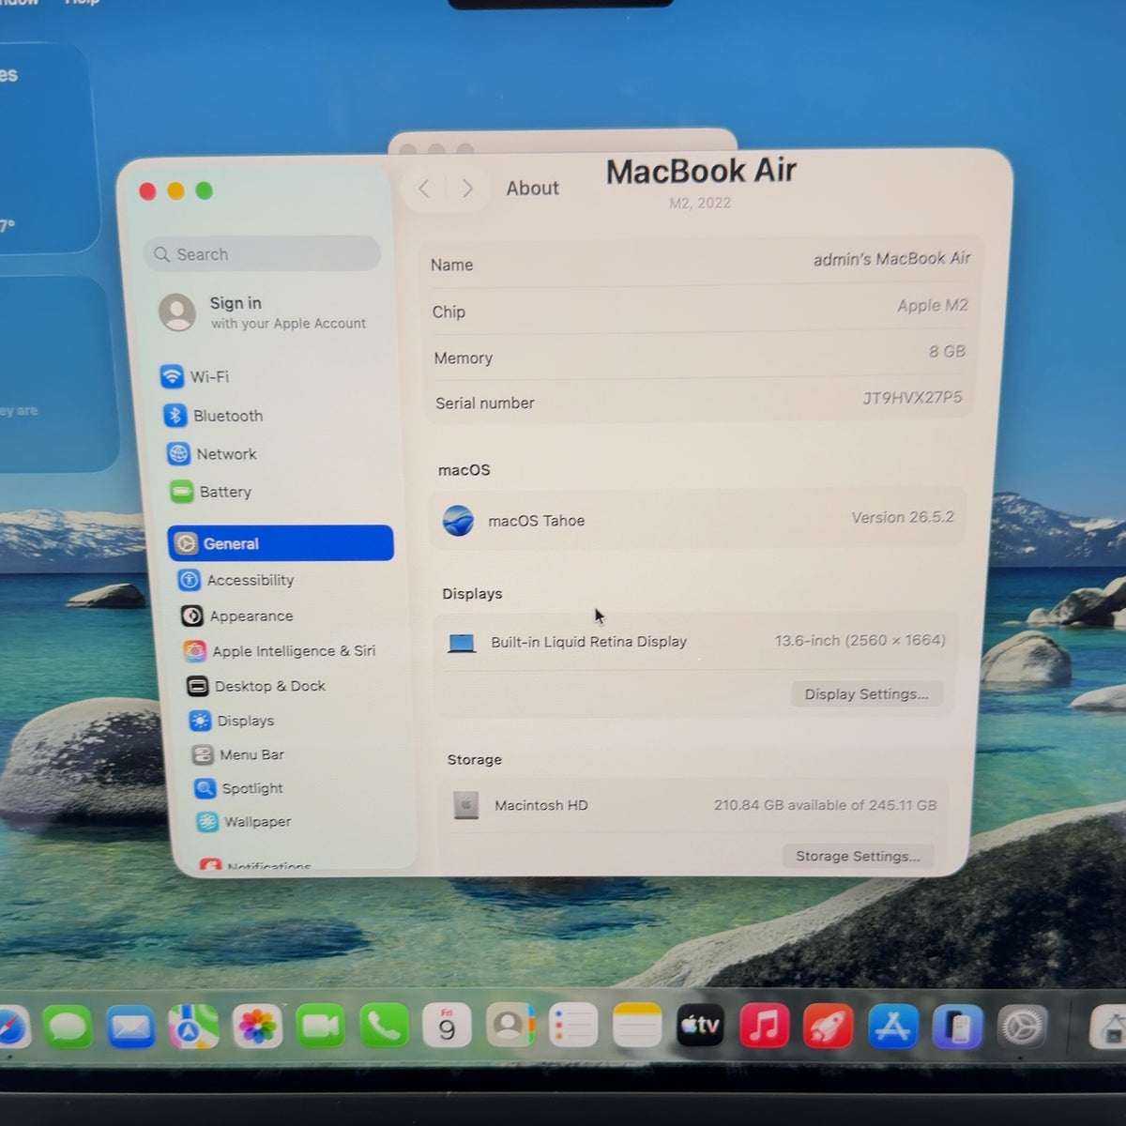This screenshot has width=1126, height=1126.
Task: Click the Display Settings button
Action: coord(866,694)
